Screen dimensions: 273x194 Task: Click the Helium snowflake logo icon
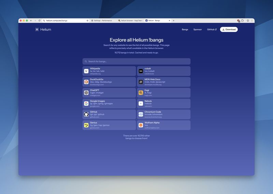click(x=37, y=30)
